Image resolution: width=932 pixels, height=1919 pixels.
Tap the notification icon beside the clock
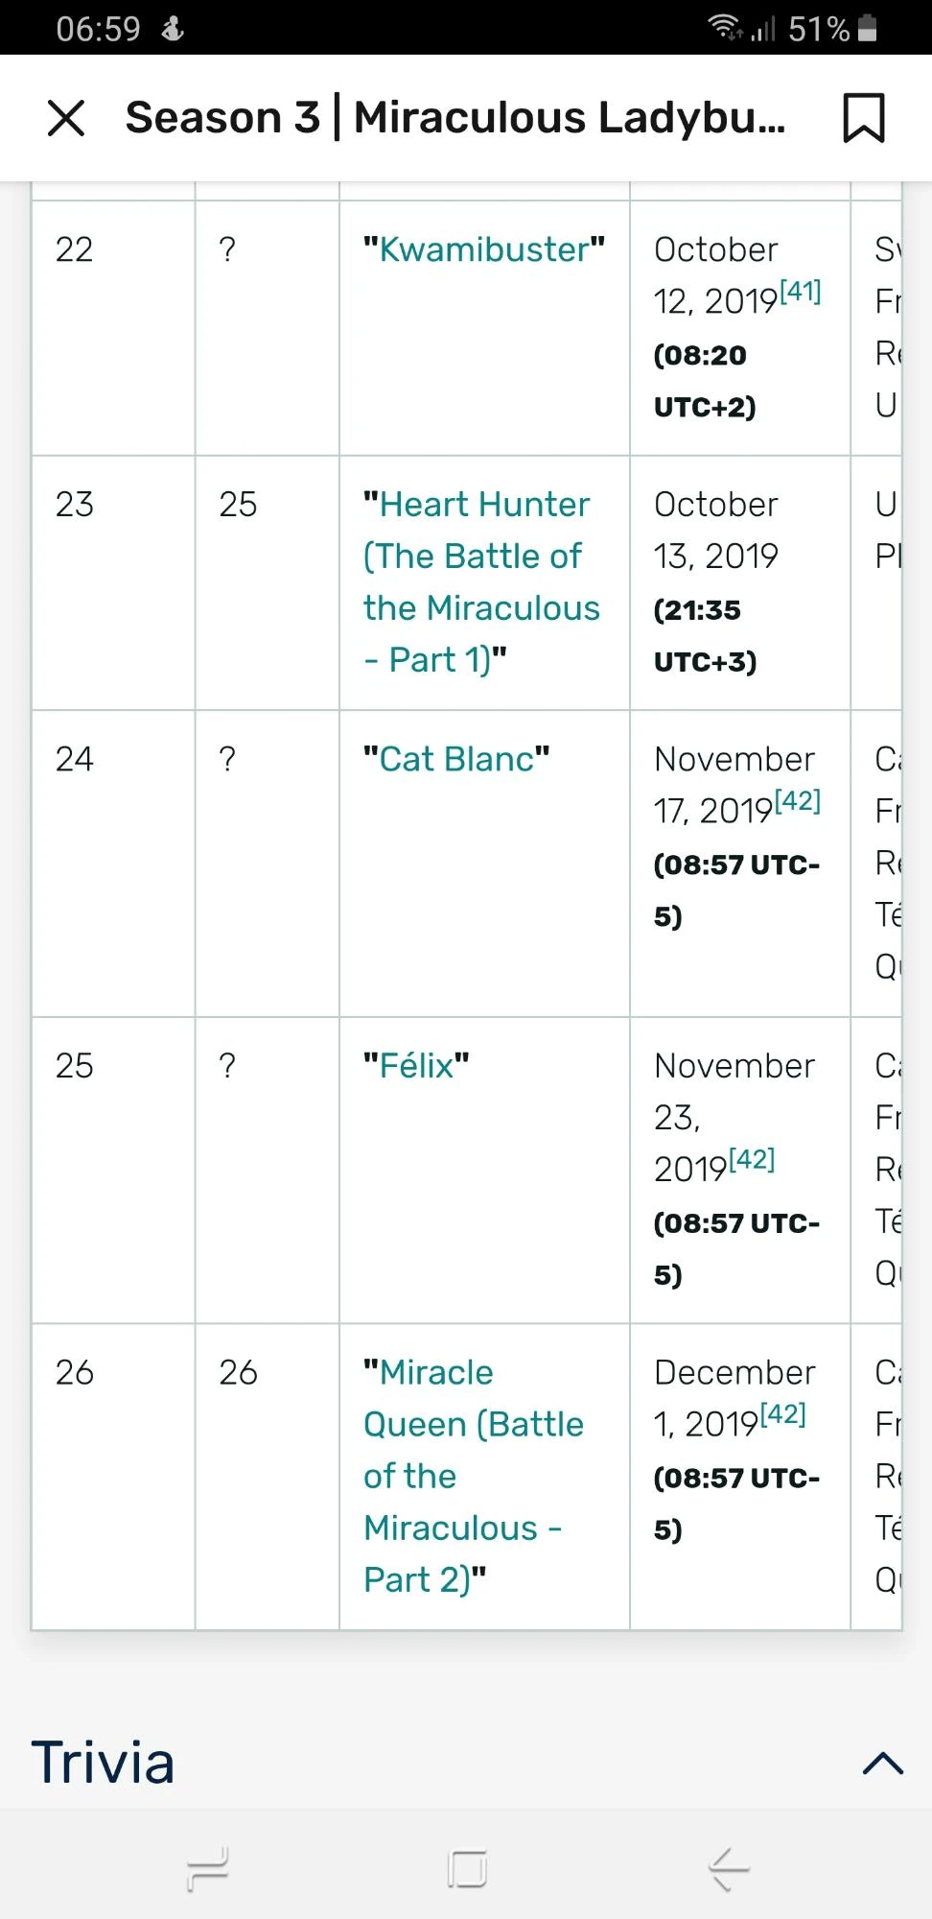pos(173,29)
